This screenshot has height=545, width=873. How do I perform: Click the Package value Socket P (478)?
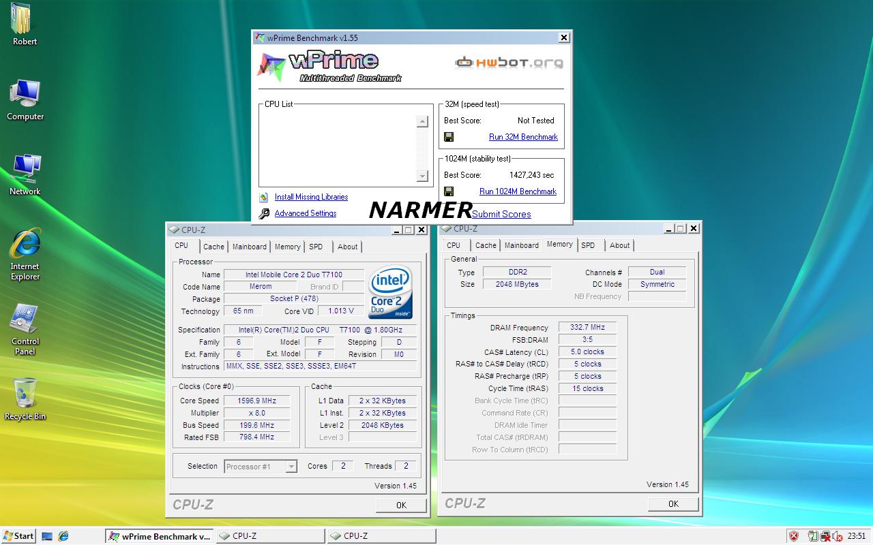293,299
